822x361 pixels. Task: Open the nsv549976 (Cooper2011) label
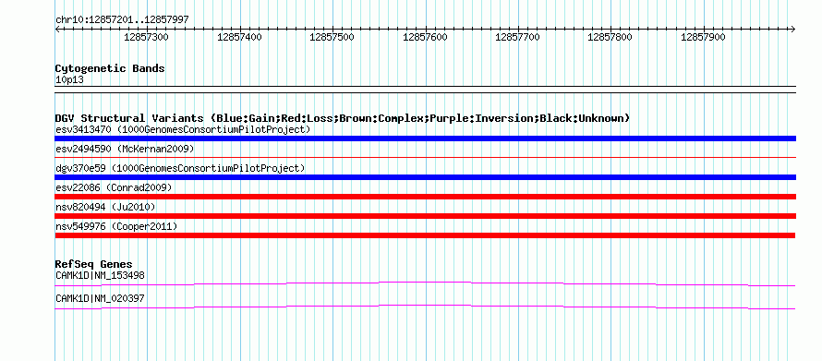(x=116, y=226)
